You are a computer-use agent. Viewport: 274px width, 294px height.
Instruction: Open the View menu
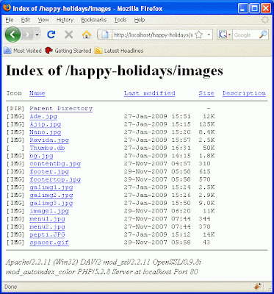click(43, 20)
